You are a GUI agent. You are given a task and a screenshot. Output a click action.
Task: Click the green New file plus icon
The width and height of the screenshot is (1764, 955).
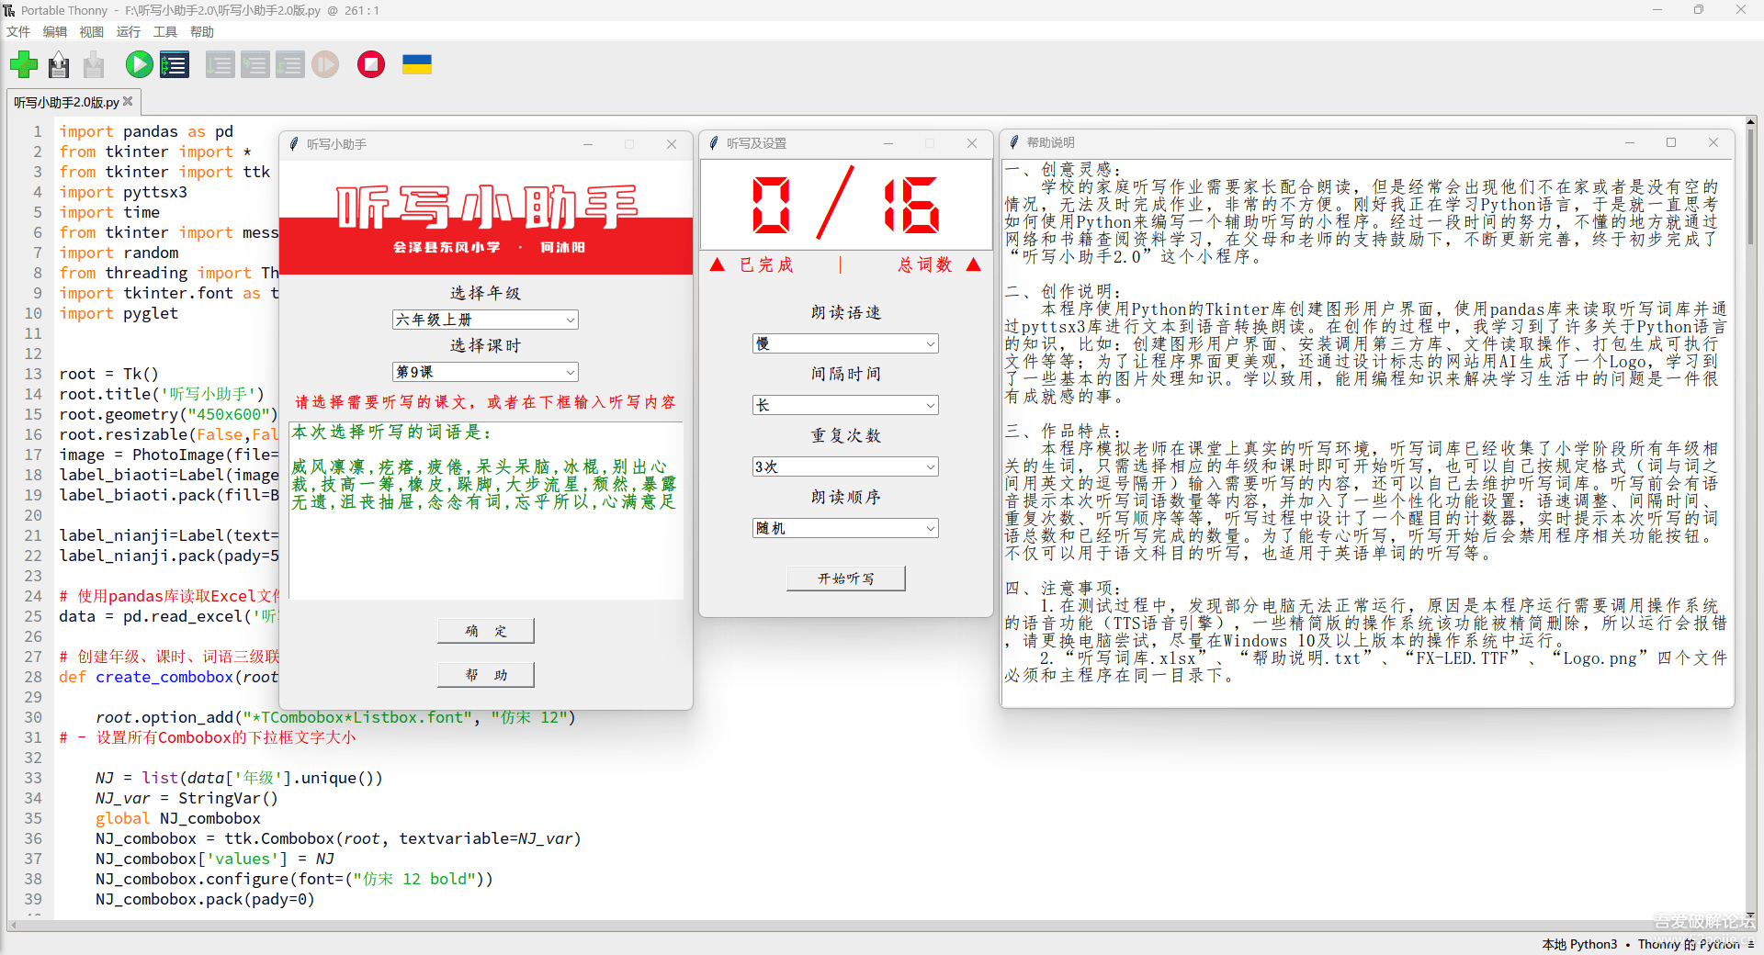coord(24,64)
